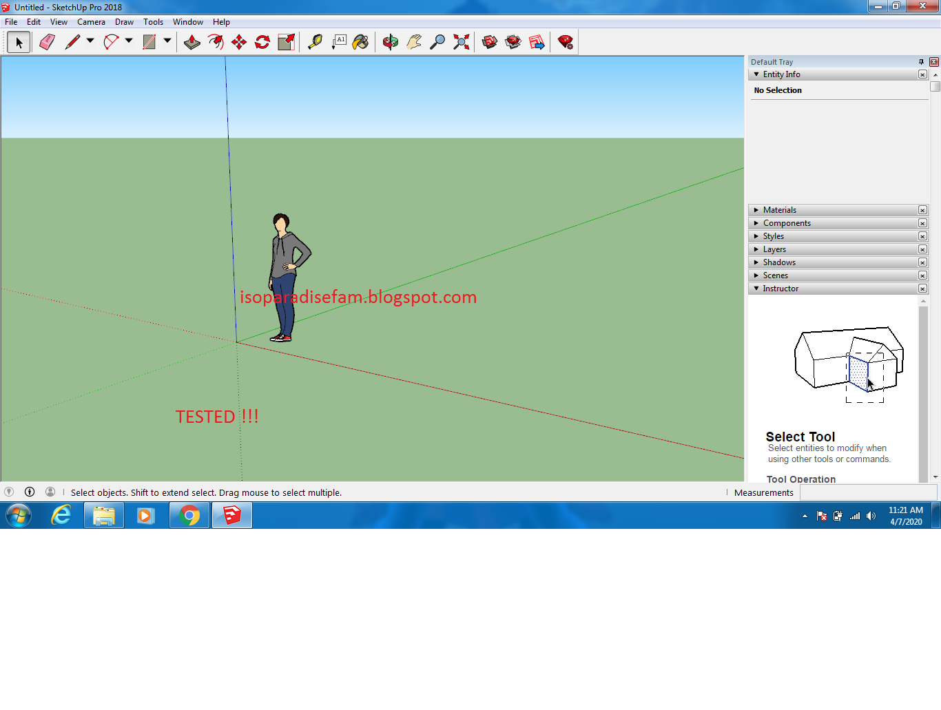Expand the Shadows panel
The image size is (941, 710).
click(x=756, y=262)
